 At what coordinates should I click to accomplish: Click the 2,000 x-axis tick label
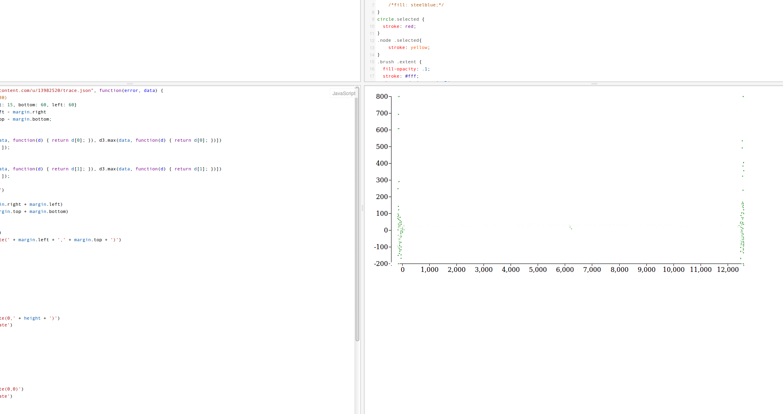456,269
